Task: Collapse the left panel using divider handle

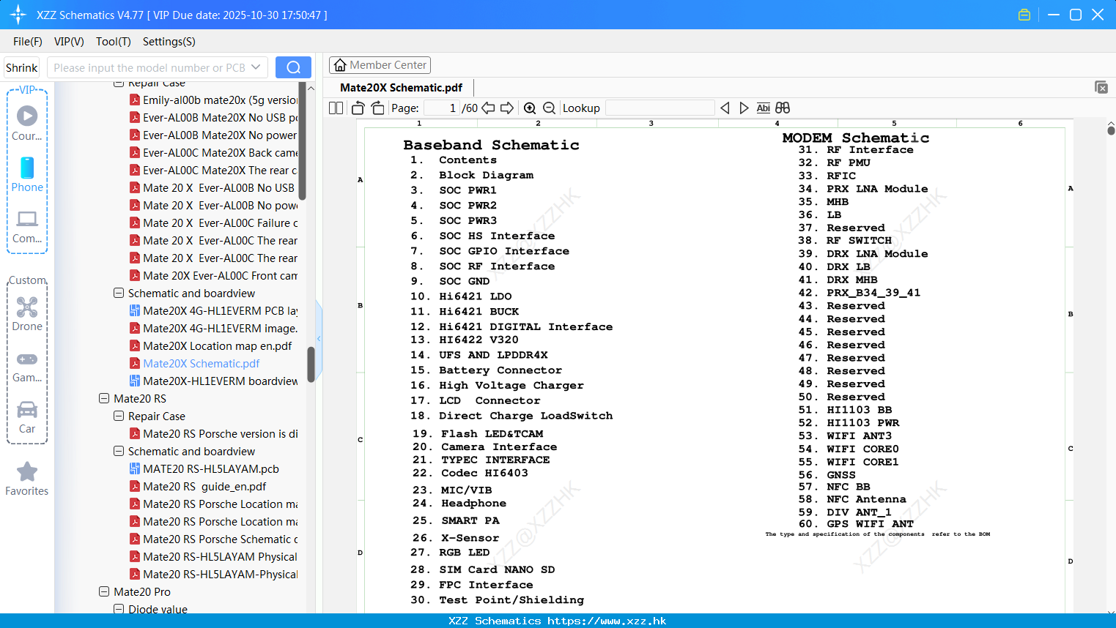Action: (x=319, y=338)
